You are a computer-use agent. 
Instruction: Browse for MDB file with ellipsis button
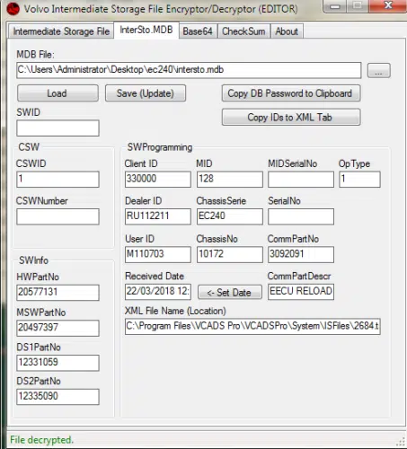(378, 71)
